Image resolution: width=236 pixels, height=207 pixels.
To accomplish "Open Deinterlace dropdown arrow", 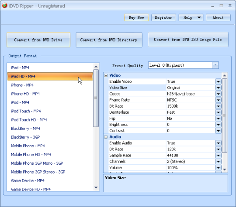I will coord(218,112).
